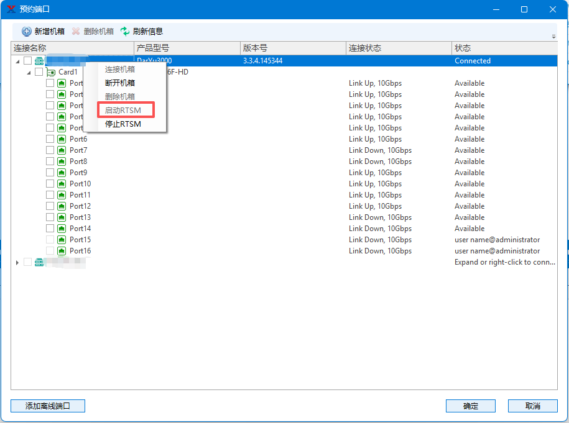Screen dimensions: 569x423
Task: Select 断开机箱 from the context menu
Action: (x=120, y=83)
